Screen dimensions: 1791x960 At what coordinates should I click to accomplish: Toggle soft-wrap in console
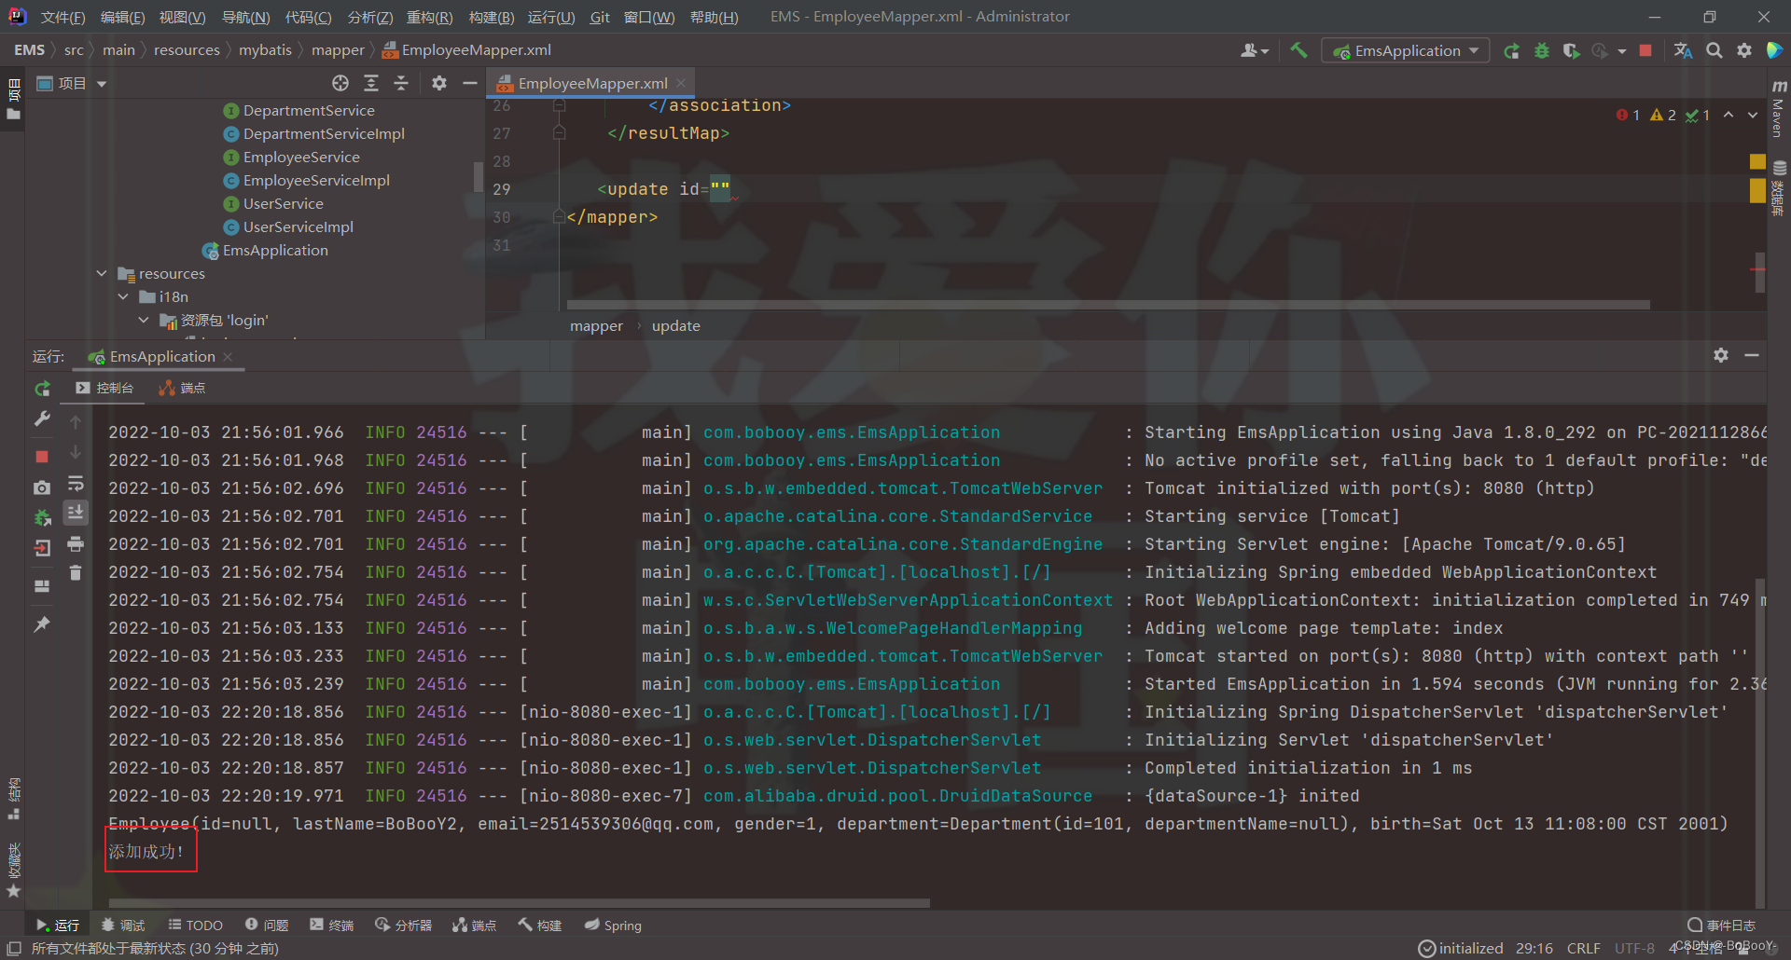pos(76,484)
